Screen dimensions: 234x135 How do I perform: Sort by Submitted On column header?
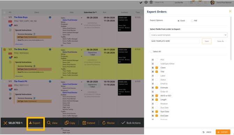(90, 12)
